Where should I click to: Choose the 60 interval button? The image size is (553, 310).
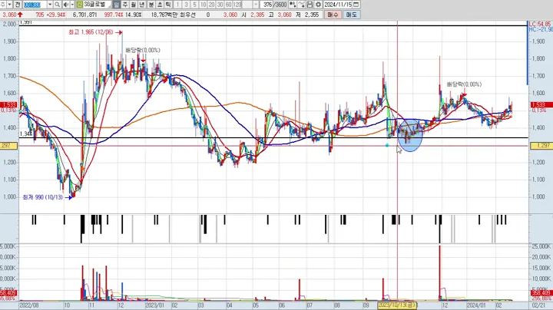click(229, 5)
